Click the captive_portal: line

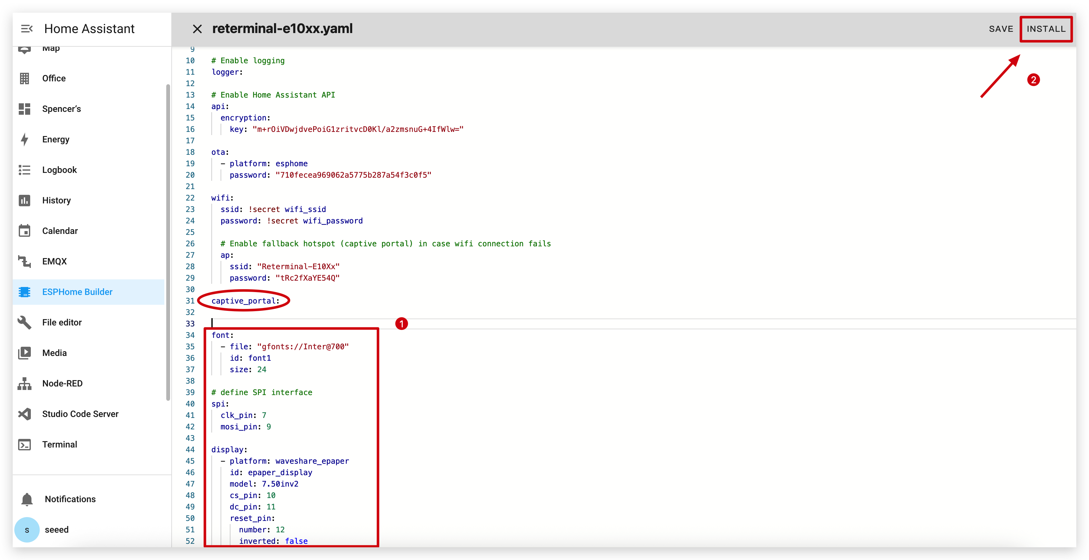coord(246,301)
